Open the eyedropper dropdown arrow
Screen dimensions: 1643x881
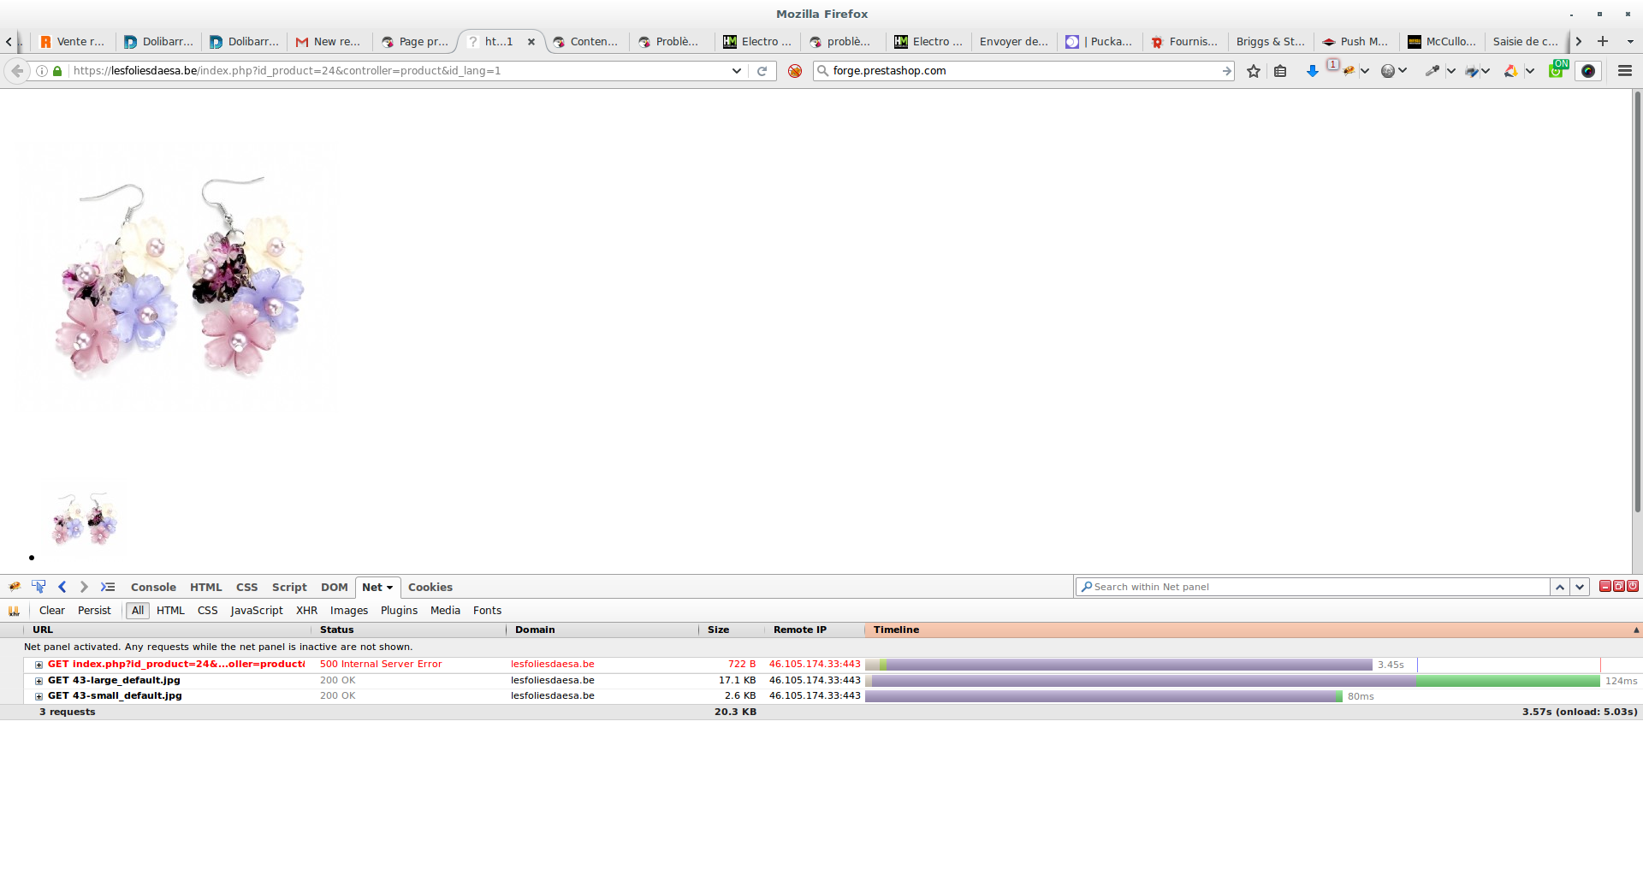point(1451,71)
